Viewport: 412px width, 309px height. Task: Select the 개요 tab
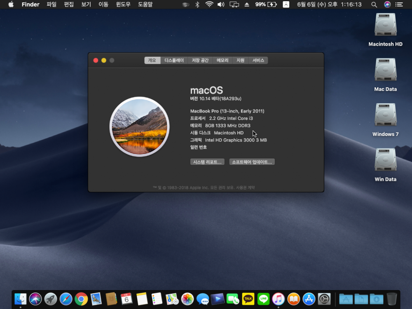pyautogui.click(x=152, y=61)
